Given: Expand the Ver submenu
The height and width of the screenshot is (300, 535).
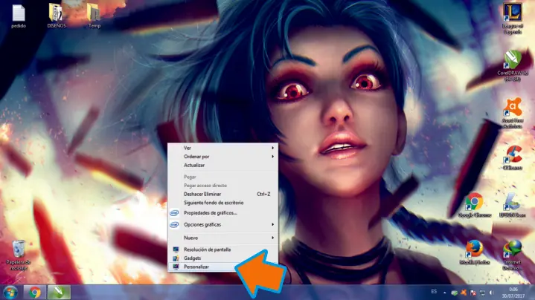Looking at the screenshot, I should point(222,148).
